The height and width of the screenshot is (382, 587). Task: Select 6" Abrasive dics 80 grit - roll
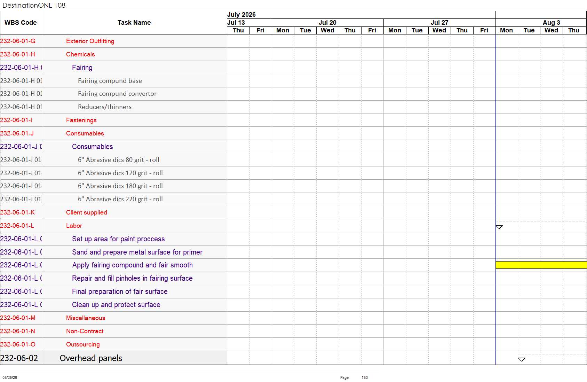click(119, 160)
